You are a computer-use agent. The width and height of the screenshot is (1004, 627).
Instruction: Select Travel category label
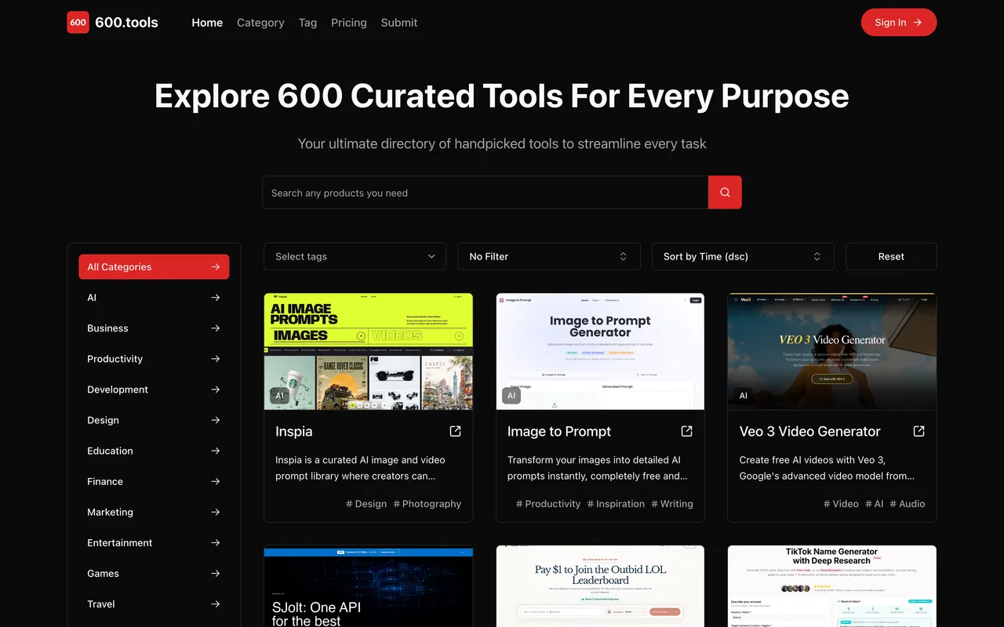(x=101, y=604)
